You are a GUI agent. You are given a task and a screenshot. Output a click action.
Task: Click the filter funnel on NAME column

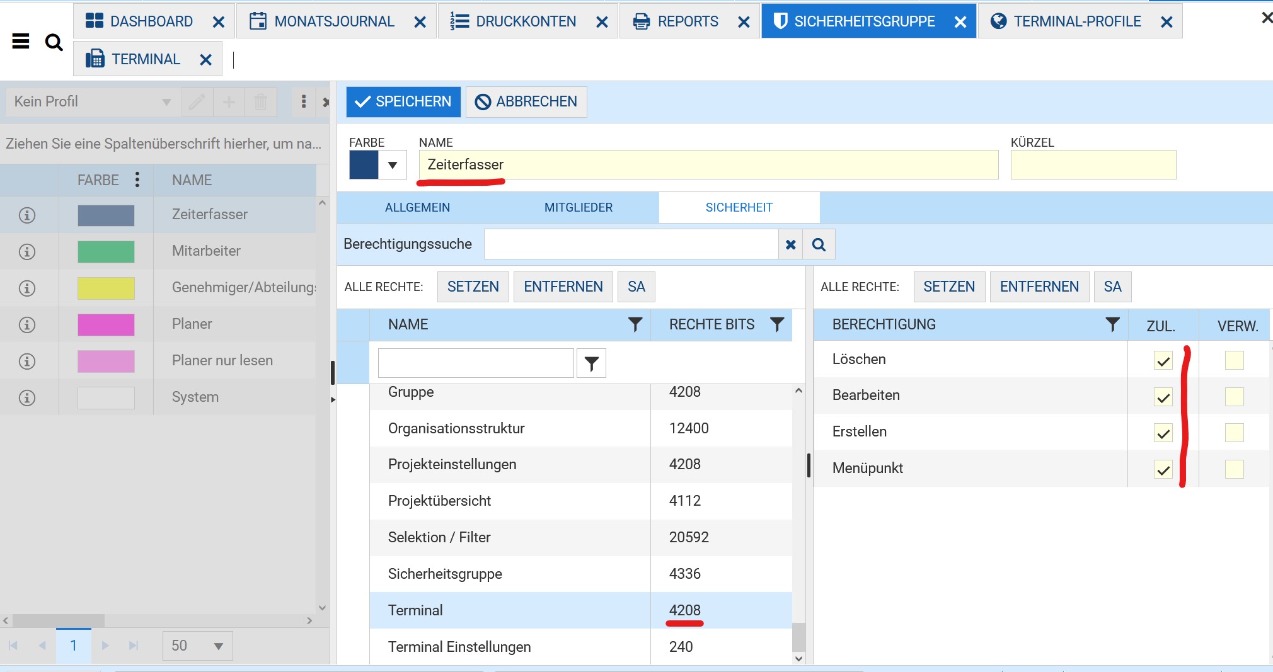click(x=635, y=324)
